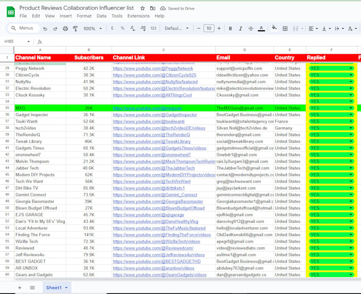Edit the font size field
Screen dimensions: 361x294
pyautogui.click(x=209, y=28)
